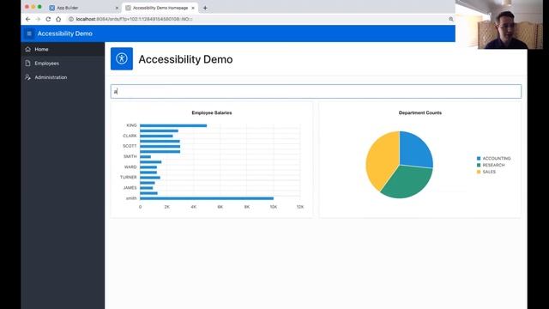The width and height of the screenshot is (549, 309).
Task: Click the RESEARCH legend color swatch
Action: 479,165
